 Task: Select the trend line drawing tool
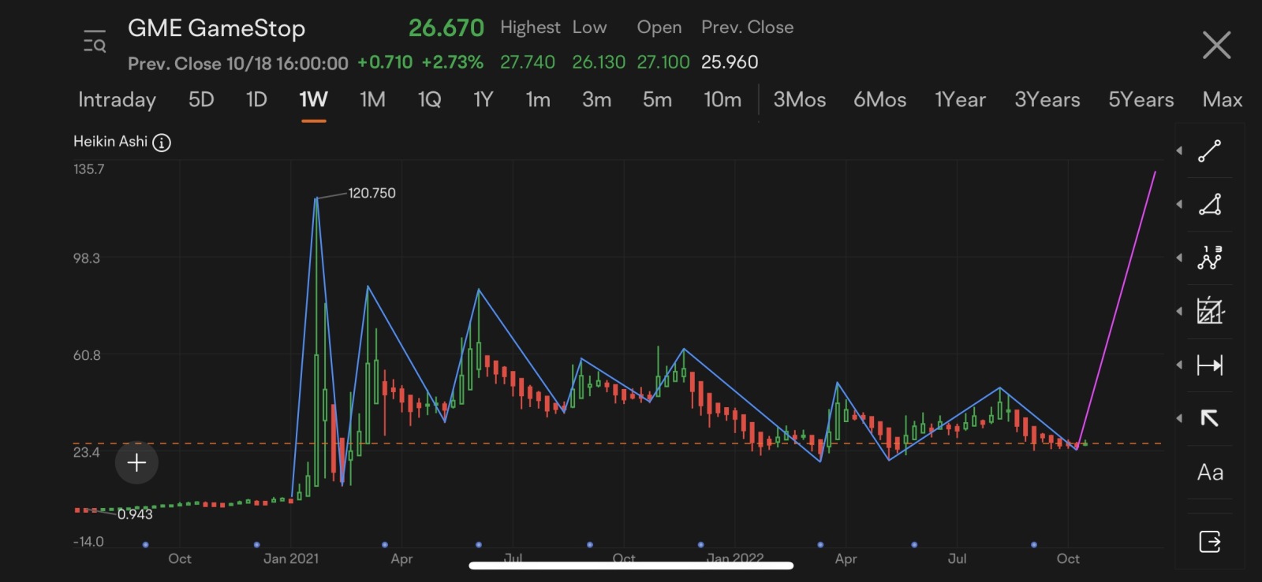point(1210,150)
